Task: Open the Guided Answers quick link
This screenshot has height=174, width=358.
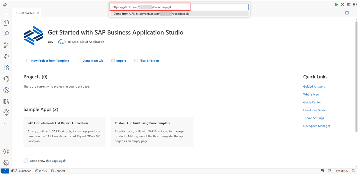Action: tap(314, 87)
